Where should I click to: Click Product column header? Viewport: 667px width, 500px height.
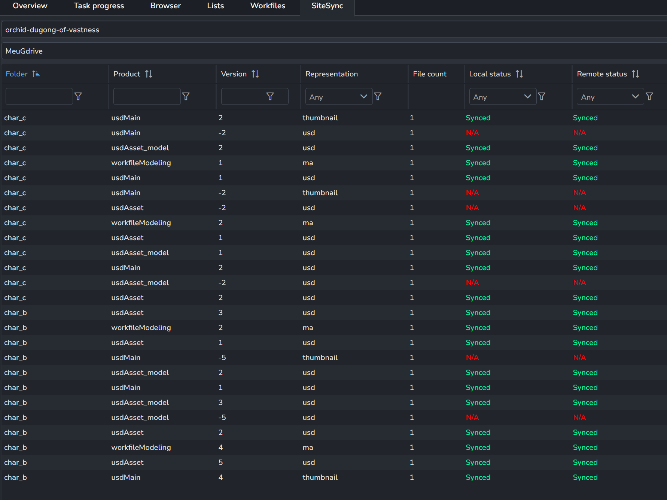tap(127, 74)
